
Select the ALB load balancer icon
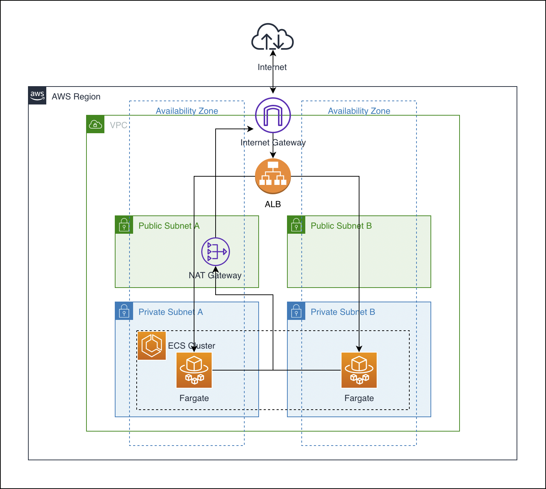pos(273,176)
